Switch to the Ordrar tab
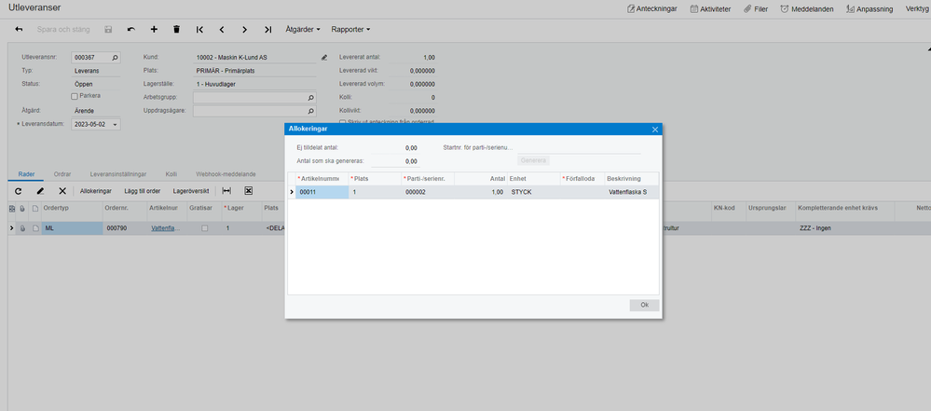The width and height of the screenshot is (931, 411). (62, 174)
